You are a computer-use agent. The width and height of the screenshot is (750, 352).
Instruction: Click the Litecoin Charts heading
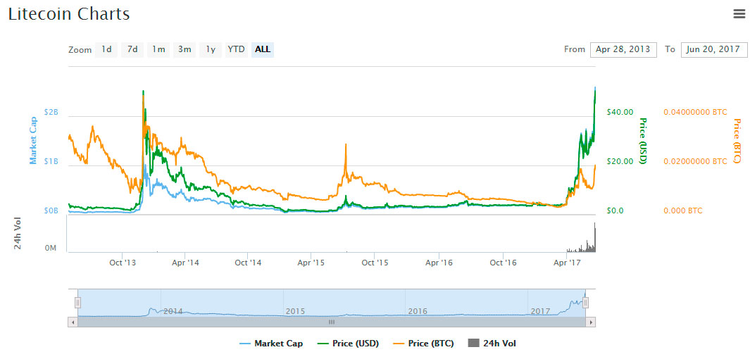[x=69, y=14]
